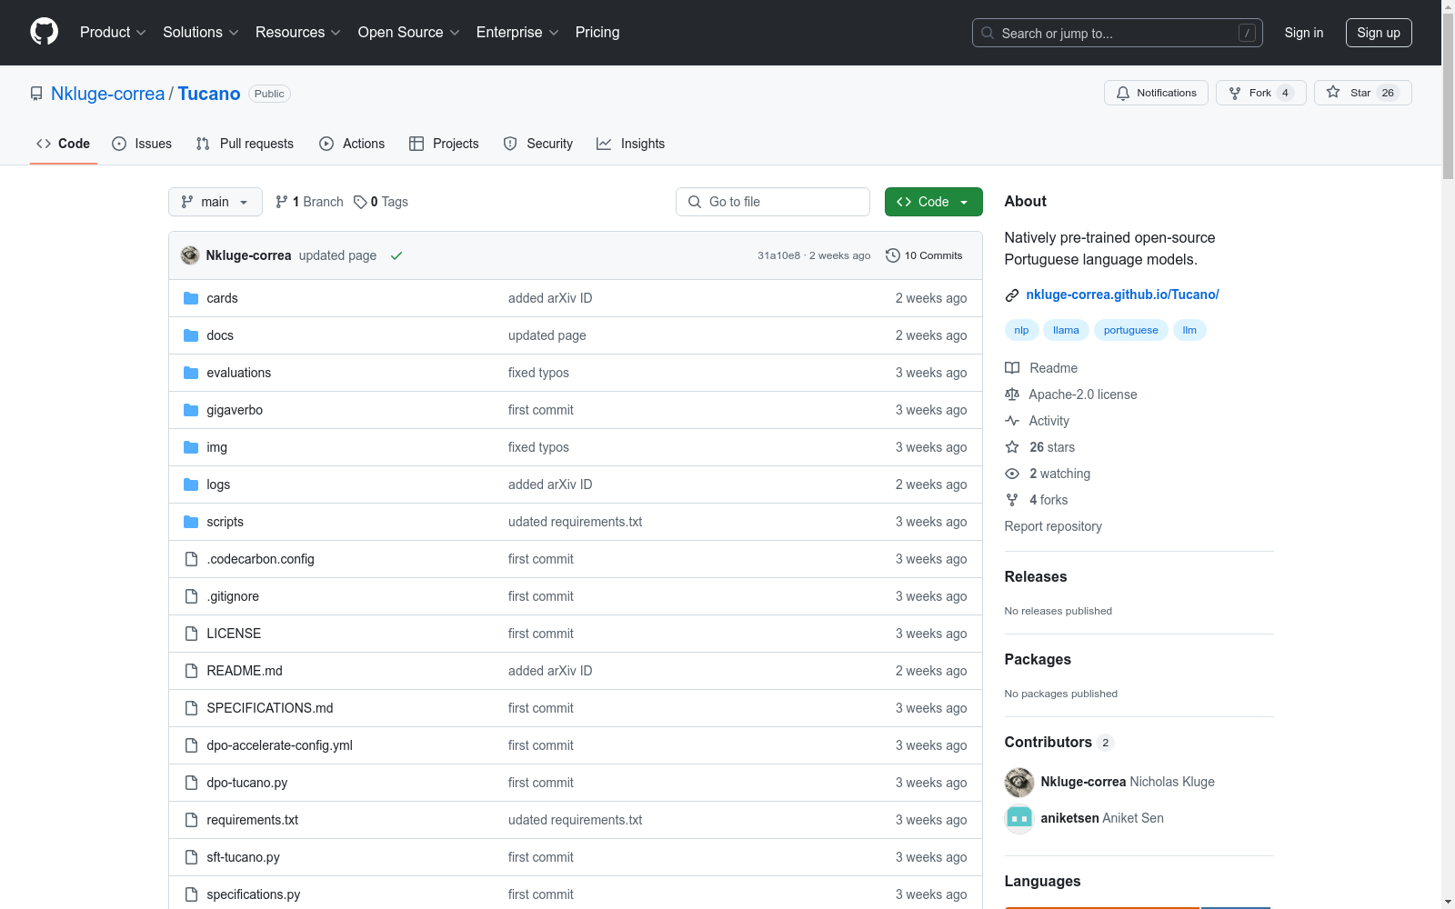The height and width of the screenshot is (909, 1455).
Task: Open the Pull requests tab
Action: coord(245,144)
